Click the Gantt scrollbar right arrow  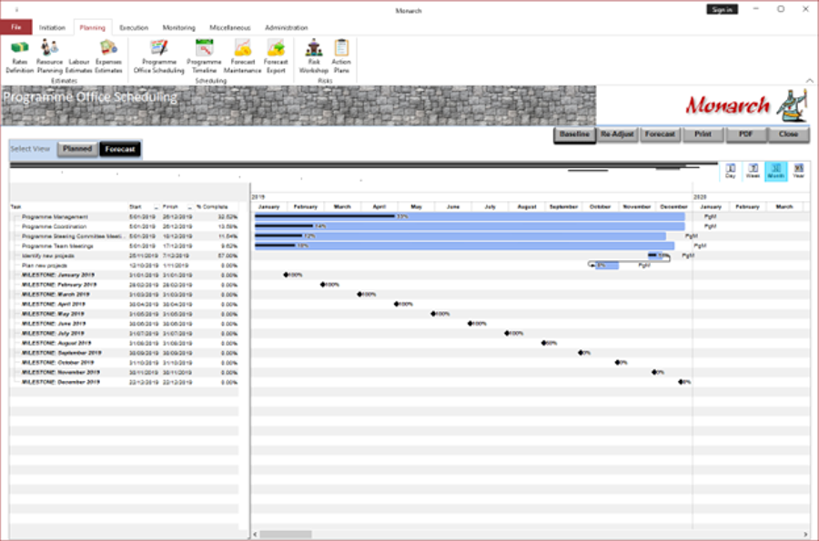(805, 535)
